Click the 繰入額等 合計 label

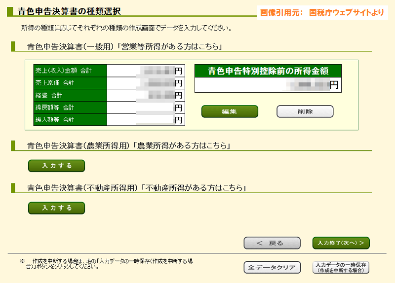(x=70, y=120)
